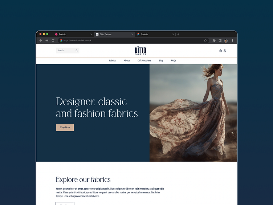This screenshot has height=205, width=273.
Task: Click the browser forward arrow
Action: 47,40
